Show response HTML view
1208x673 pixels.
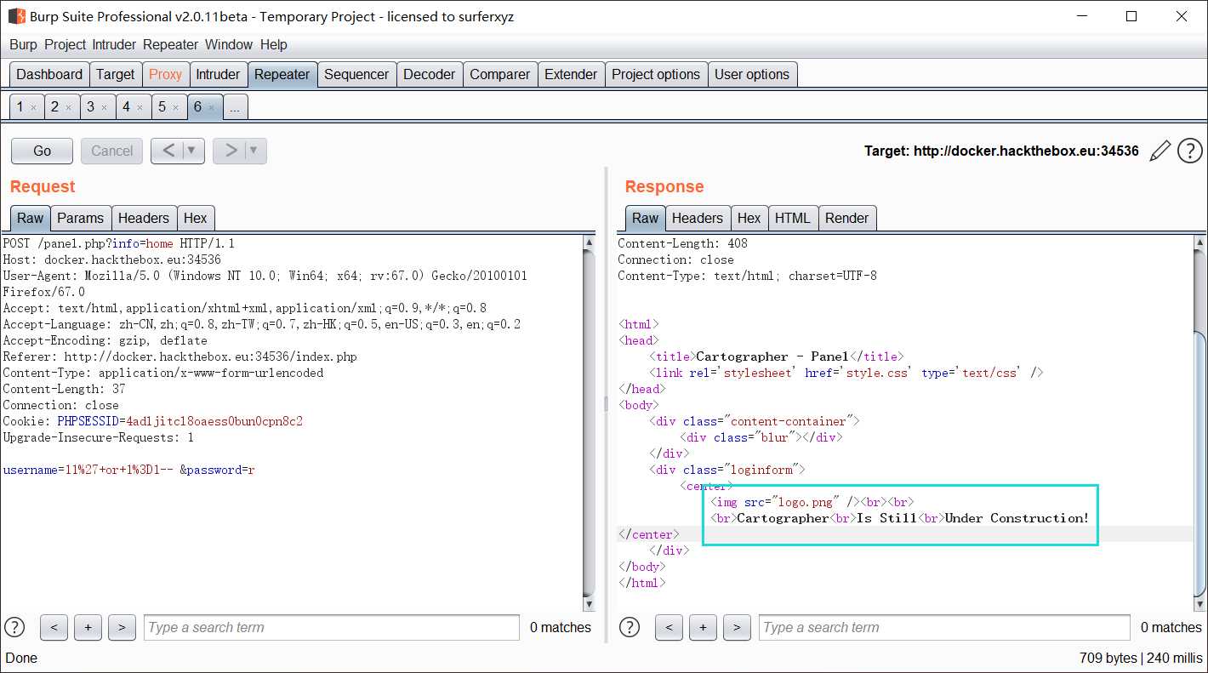(792, 218)
